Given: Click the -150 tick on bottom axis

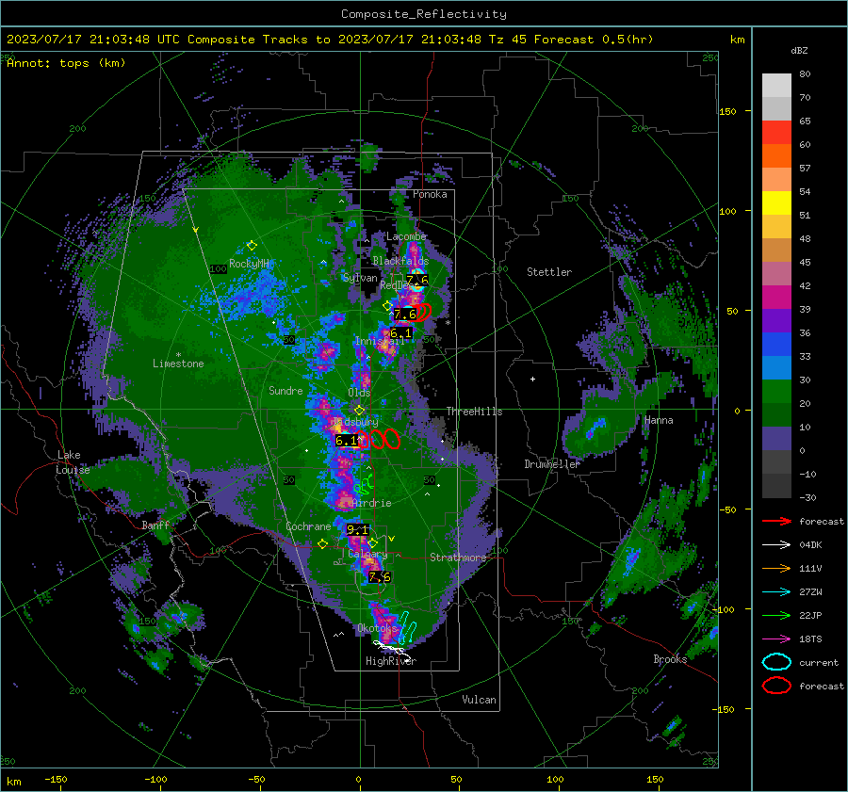Looking at the screenshot, I should [x=56, y=779].
